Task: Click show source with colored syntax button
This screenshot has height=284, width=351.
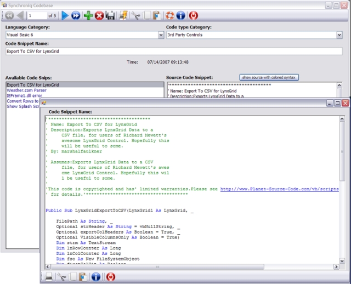Action: point(269,77)
